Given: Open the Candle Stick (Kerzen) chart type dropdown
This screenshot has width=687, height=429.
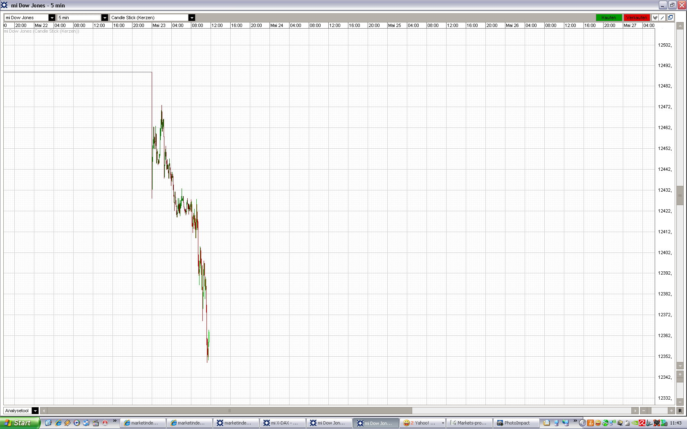Looking at the screenshot, I should click(191, 18).
